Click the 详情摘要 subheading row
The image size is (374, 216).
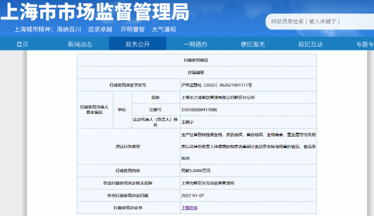[197, 72]
